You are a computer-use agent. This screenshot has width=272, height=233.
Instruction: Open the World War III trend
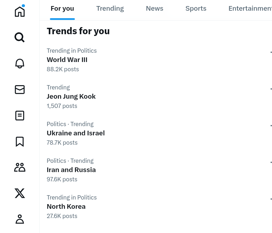click(x=67, y=60)
